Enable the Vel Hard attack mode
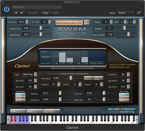This screenshot has height=131, width=145. (x=20, y=94)
